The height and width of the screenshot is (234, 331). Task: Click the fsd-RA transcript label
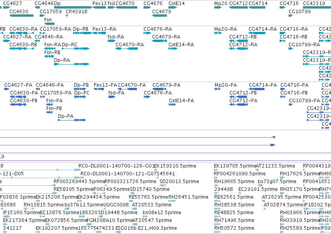coord(116,37)
